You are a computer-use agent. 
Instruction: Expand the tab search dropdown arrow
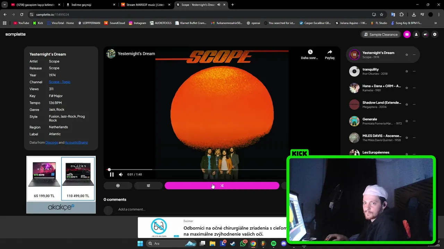5,5
